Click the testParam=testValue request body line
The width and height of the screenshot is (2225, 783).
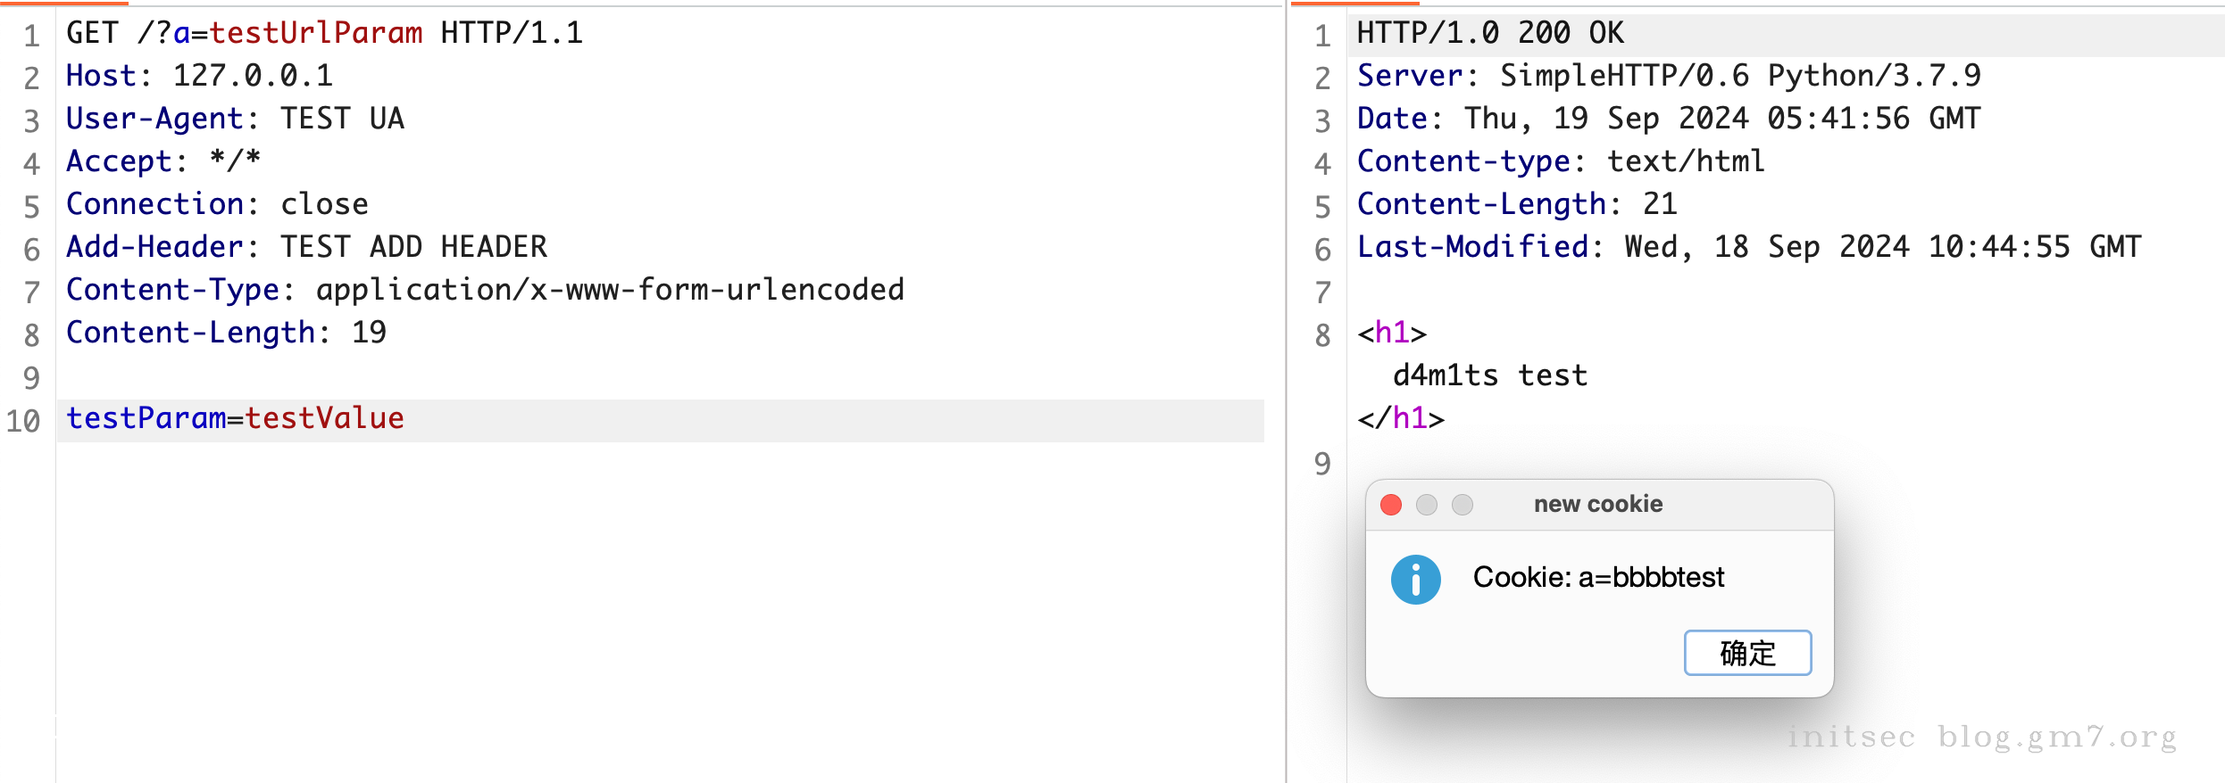coord(235,418)
